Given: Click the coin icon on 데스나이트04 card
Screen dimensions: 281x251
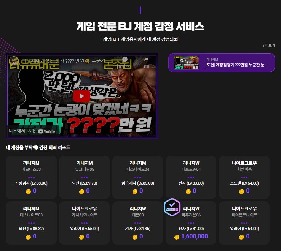Looking at the screenshot, I should [x=135, y=192].
